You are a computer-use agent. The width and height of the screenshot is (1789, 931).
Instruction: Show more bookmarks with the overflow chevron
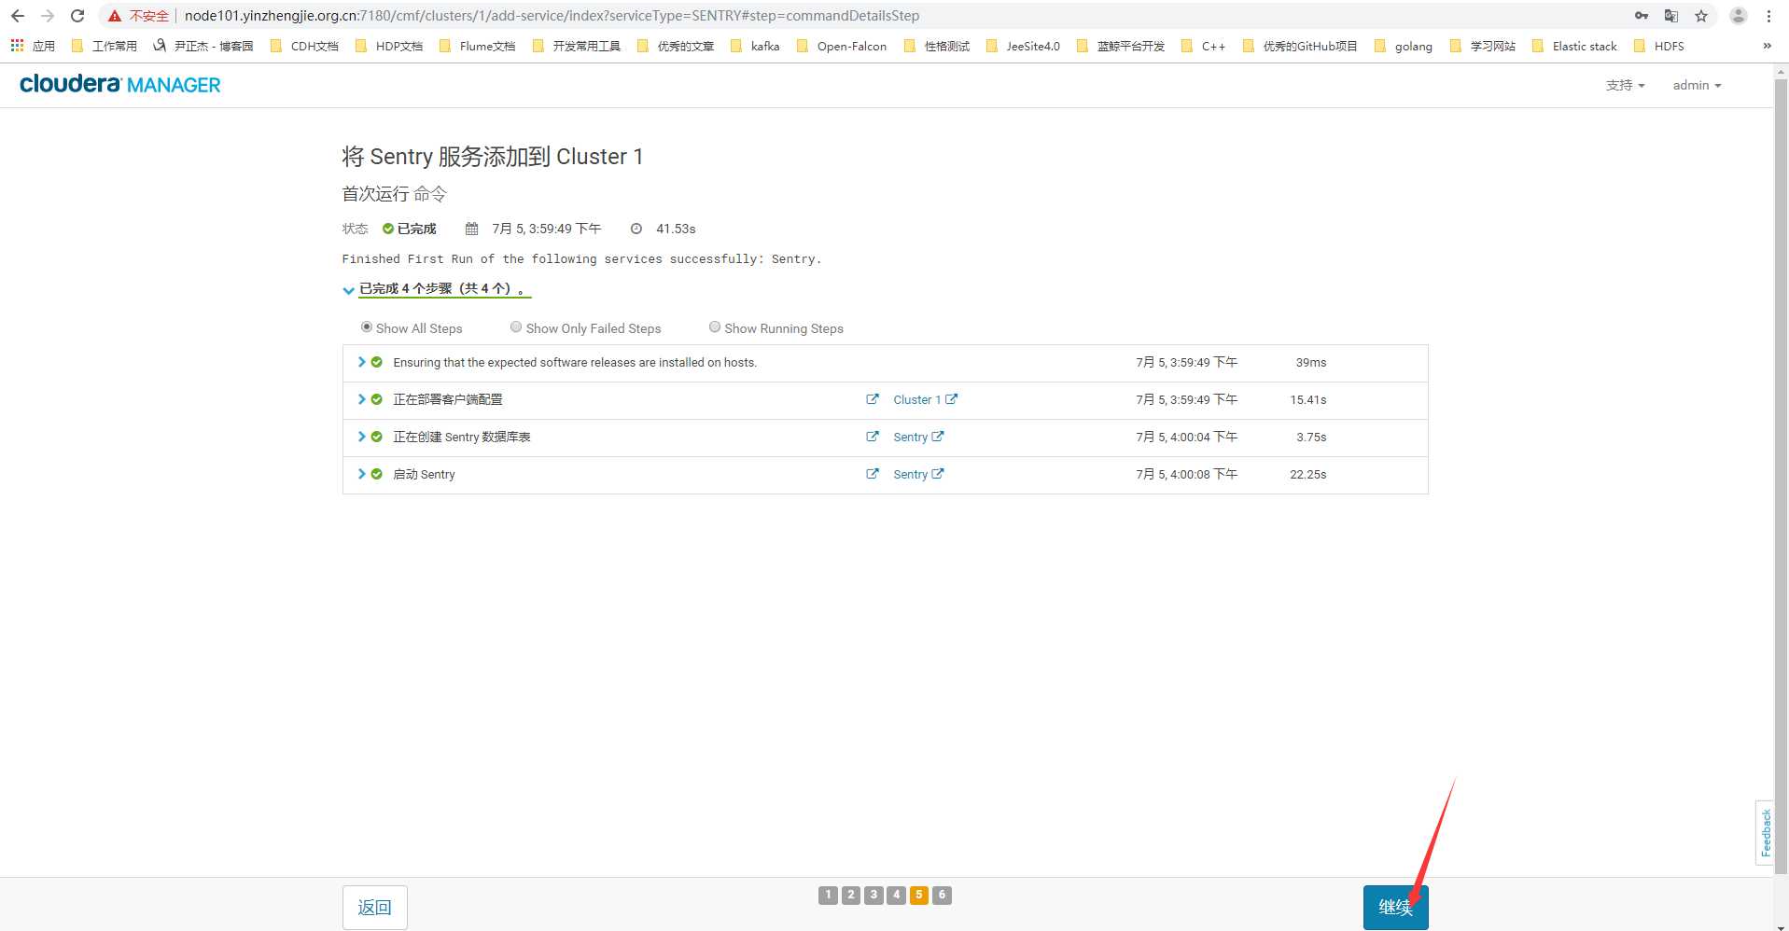coord(1767,46)
